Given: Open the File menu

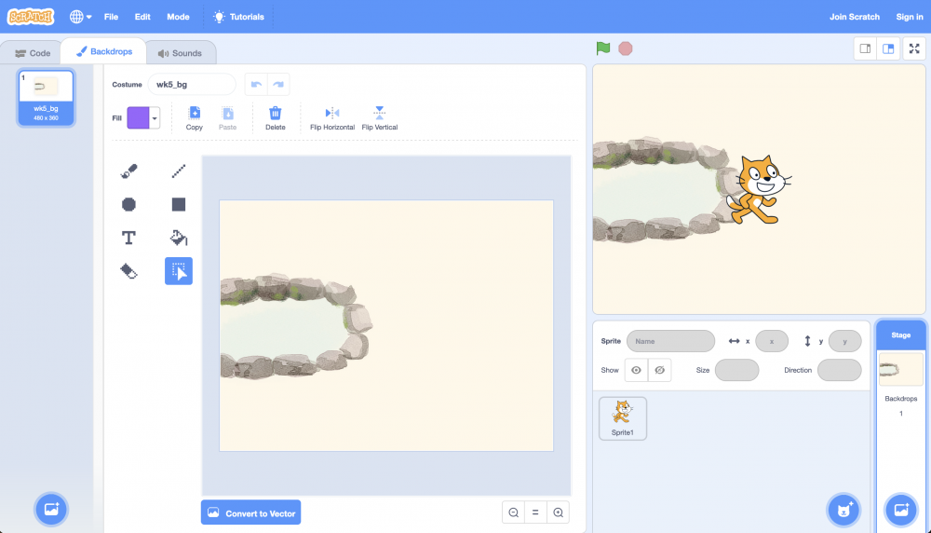Looking at the screenshot, I should point(111,17).
